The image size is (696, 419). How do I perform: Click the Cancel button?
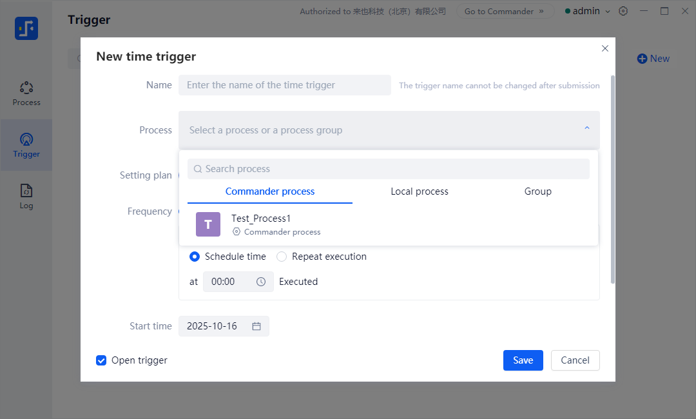tap(575, 360)
